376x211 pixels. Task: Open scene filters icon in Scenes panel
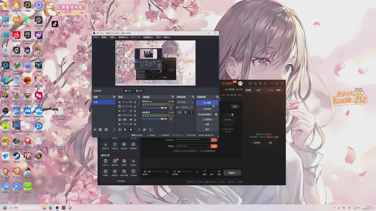(106, 130)
